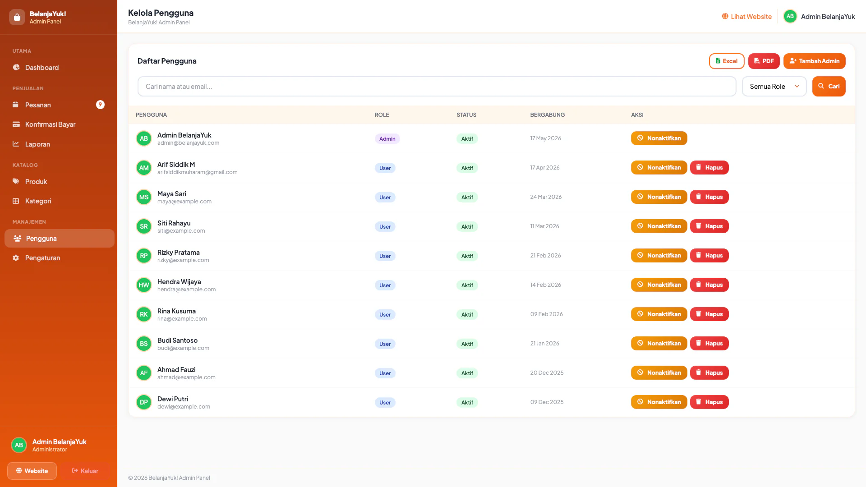Image resolution: width=866 pixels, height=487 pixels.
Task: Focus the Cari nama atau email field
Action: [x=437, y=86]
